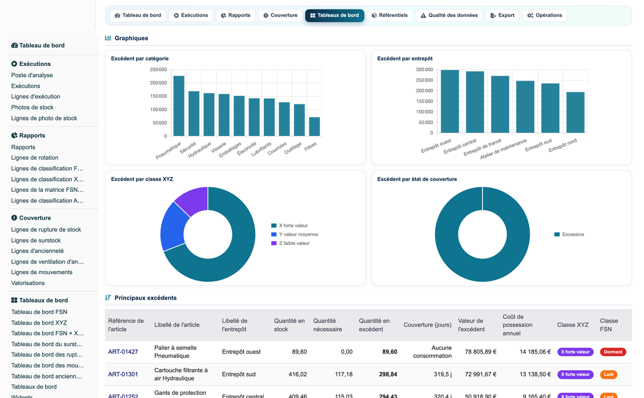Open the Qualité des données tab
This screenshot has height=398, width=644.
point(449,16)
